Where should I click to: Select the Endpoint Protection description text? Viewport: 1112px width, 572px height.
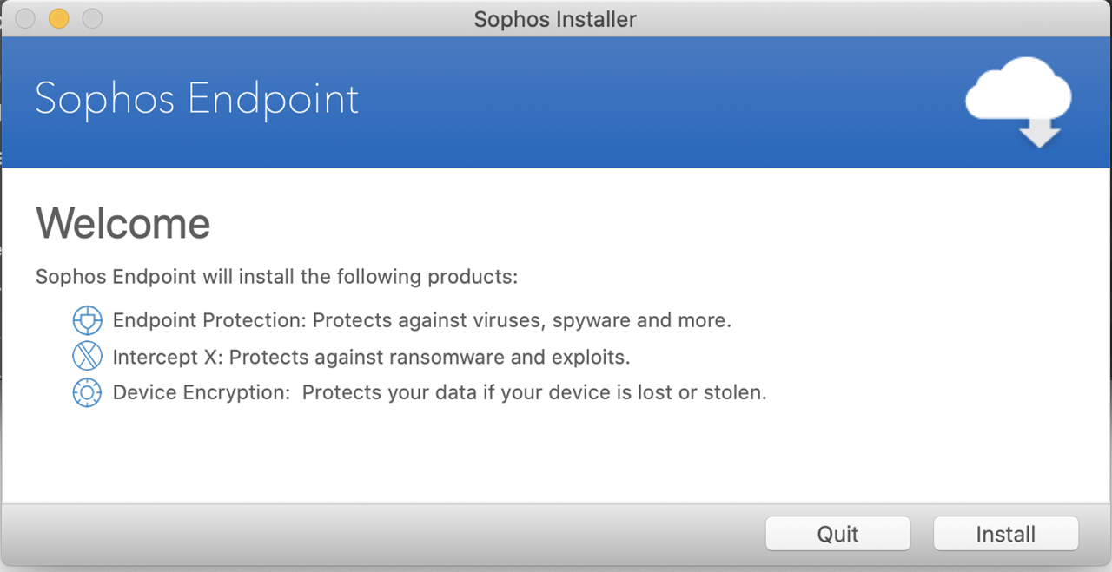pos(422,320)
